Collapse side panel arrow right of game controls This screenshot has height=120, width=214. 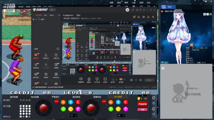157,107
